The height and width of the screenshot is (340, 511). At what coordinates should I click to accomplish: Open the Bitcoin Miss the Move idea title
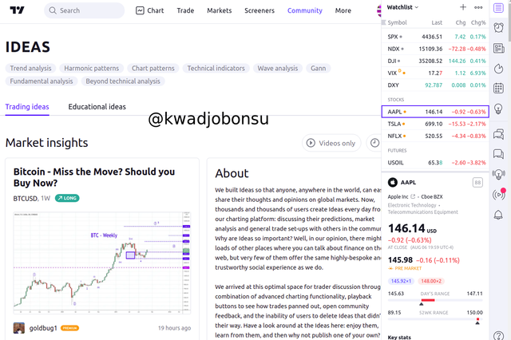tap(94, 177)
